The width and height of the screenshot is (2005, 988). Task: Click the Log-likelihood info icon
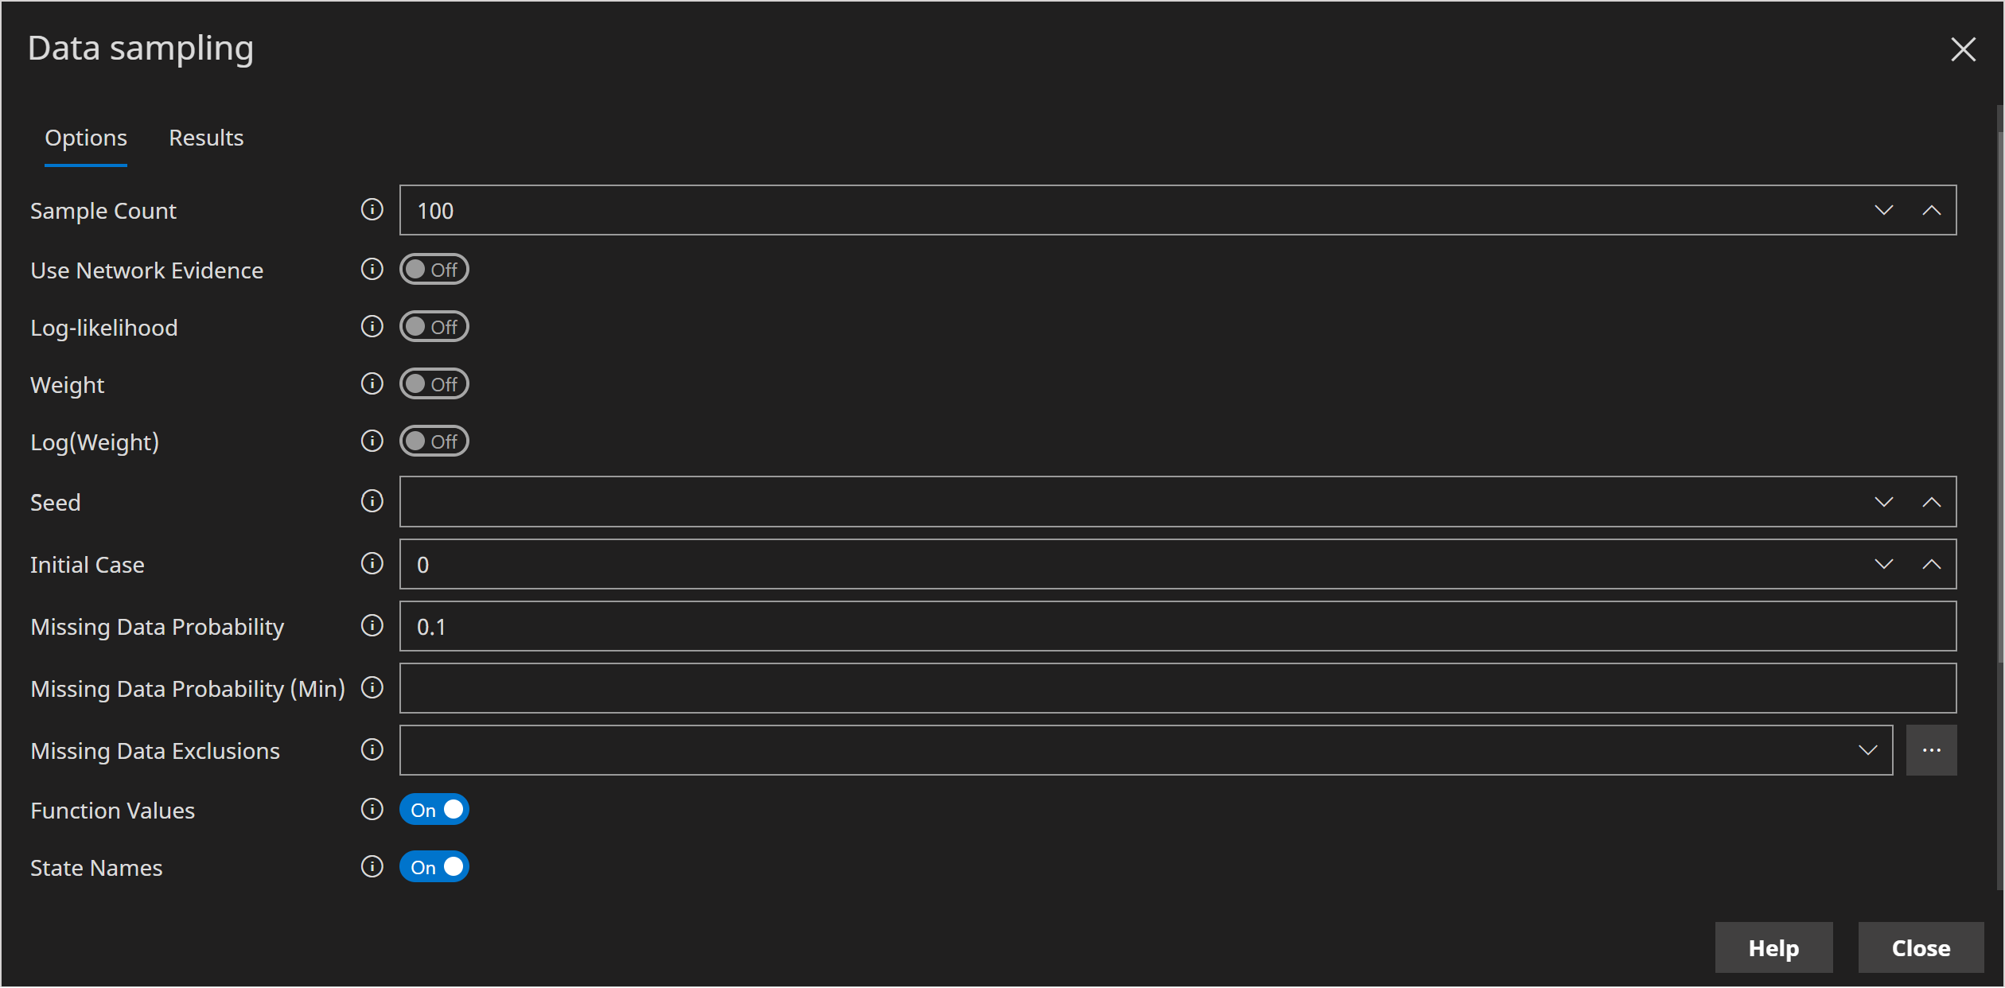(x=372, y=326)
